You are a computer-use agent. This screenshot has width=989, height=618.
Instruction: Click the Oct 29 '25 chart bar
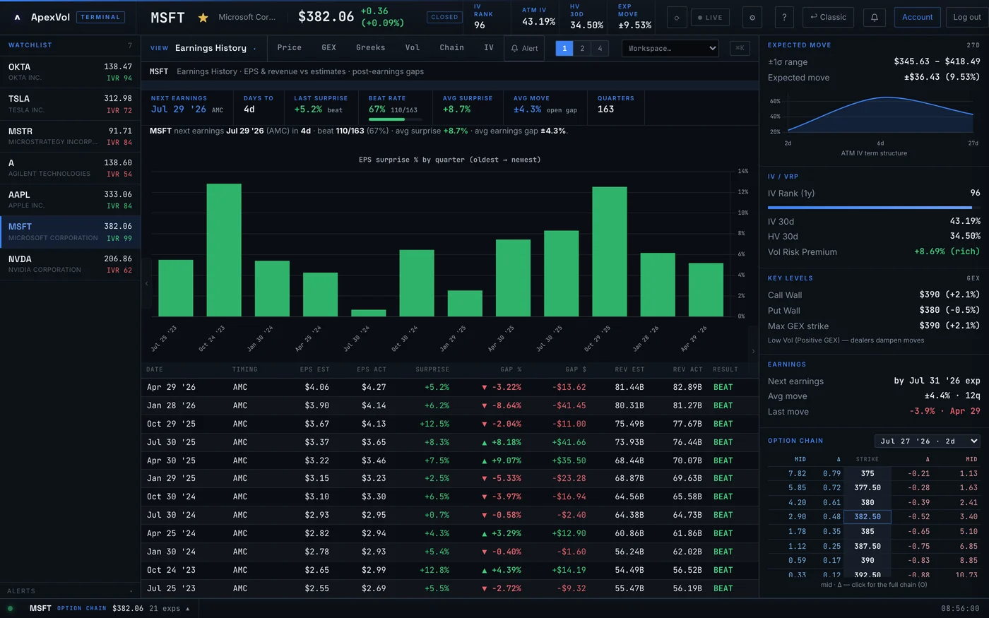(610, 251)
